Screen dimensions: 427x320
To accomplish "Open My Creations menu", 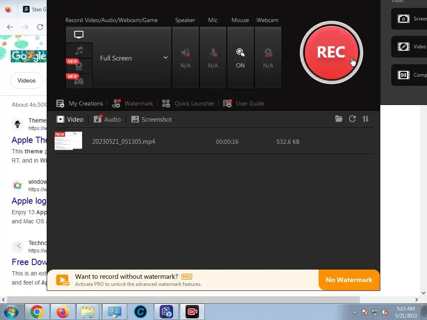I will (x=80, y=103).
